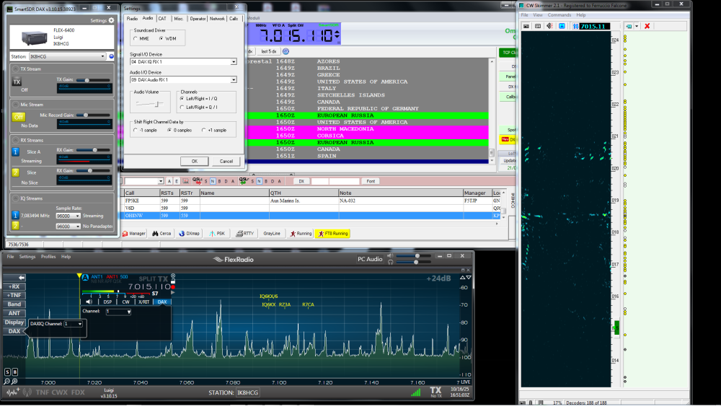Open the Audio I/O Device dropdown

pyautogui.click(x=234, y=79)
